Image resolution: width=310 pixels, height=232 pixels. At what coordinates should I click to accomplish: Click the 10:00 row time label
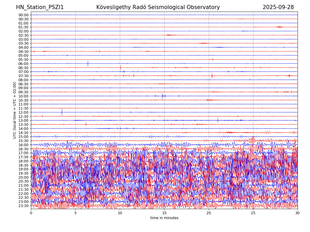[24, 96]
